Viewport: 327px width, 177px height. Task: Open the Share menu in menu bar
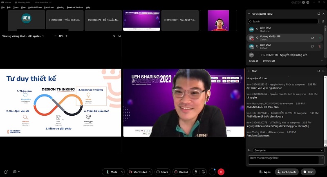[16, 7]
